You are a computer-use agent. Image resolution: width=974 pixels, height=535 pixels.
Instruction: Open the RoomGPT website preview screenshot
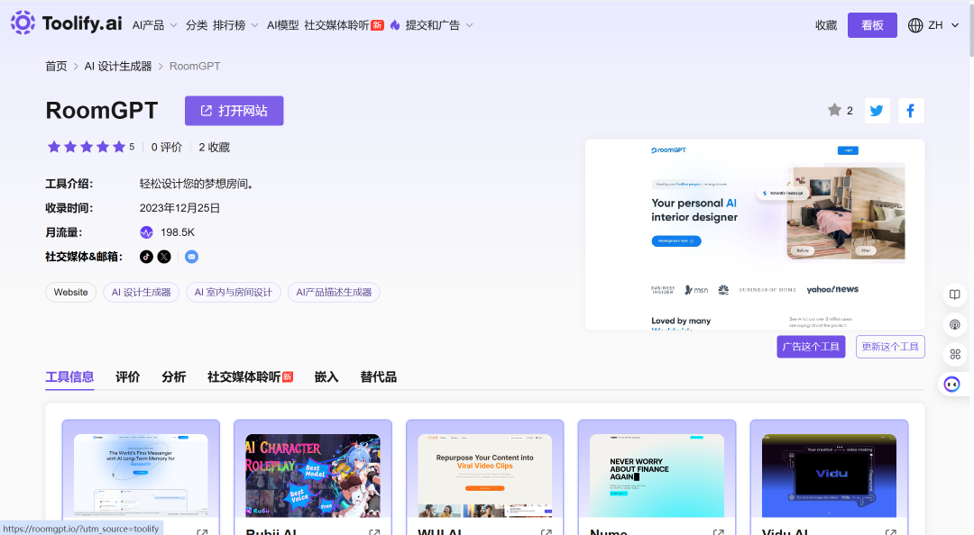[755, 234]
